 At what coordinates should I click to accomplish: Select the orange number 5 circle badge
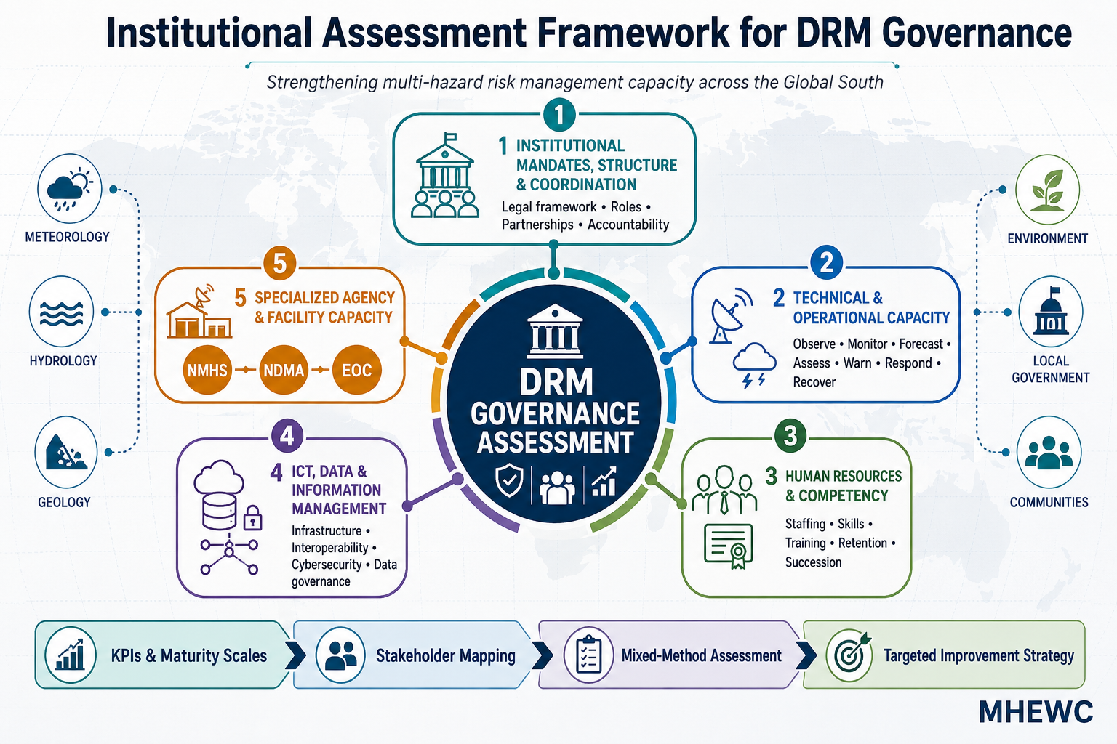point(280,262)
